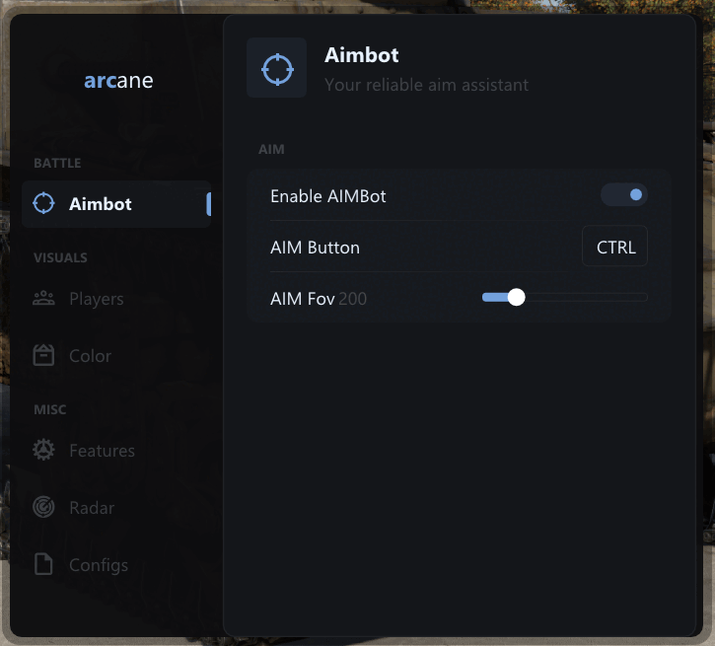Click the Players group icon
This screenshot has height=646, width=715.
[x=43, y=299]
